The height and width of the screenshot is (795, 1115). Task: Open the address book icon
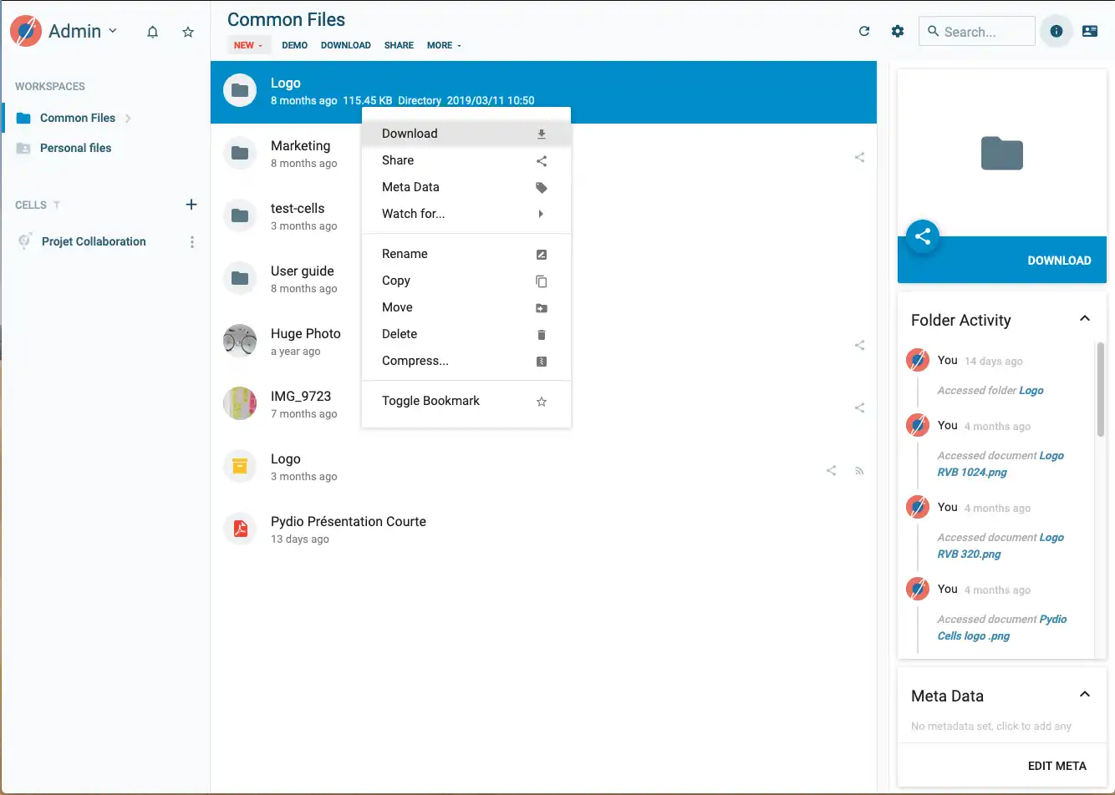(1090, 31)
